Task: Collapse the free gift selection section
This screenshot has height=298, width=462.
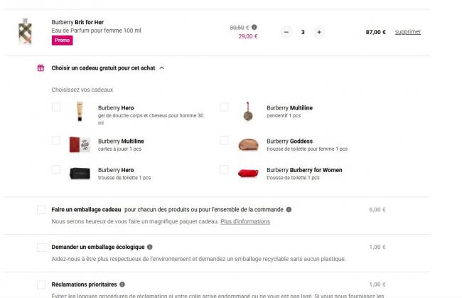Action: point(162,68)
